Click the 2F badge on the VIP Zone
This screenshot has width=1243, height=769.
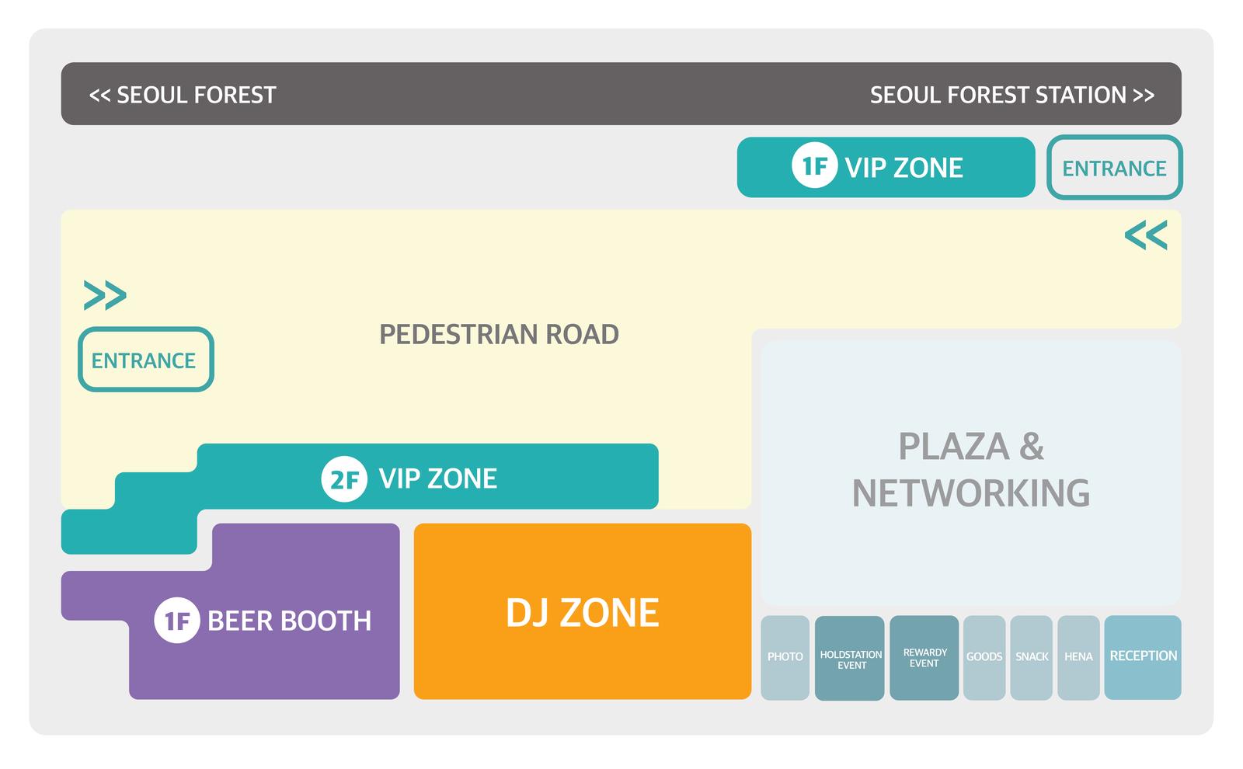click(x=344, y=478)
